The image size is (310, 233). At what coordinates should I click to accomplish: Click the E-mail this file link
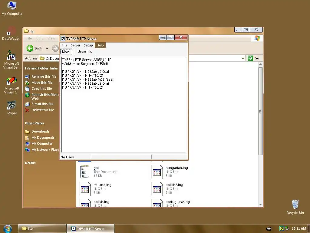(x=42, y=104)
